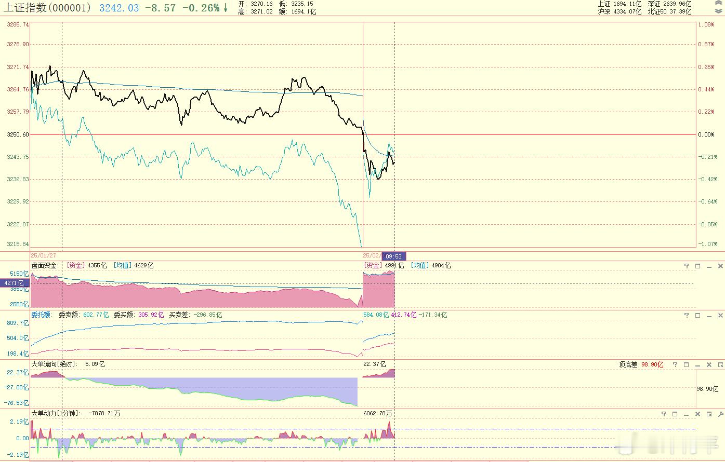The width and height of the screenshot is (725, 462).
Task: Click the 上证 1694.11亿 market turnover
Action: pyautogui.click(x=619, y=4)
